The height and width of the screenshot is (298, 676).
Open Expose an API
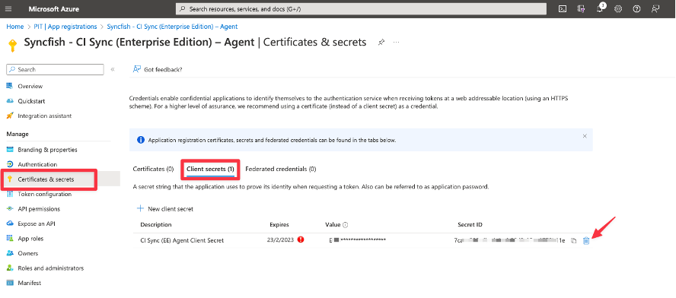tap(37, 224)
